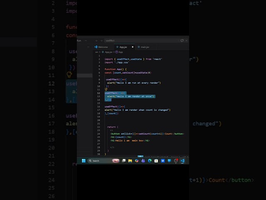
Task: Click the useEffect, useState import line
Action: point(133,59)
